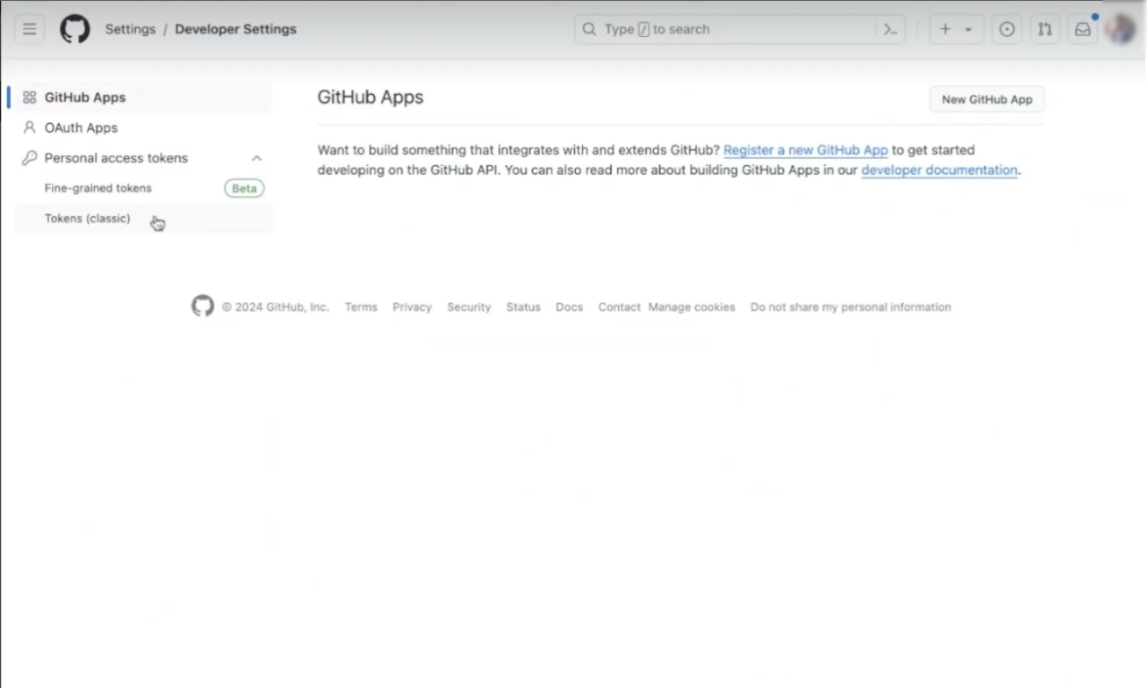Click the Personal access tokens key icon
The height and width of the screenshot is (688, 1147).
[x=29, y=157]
